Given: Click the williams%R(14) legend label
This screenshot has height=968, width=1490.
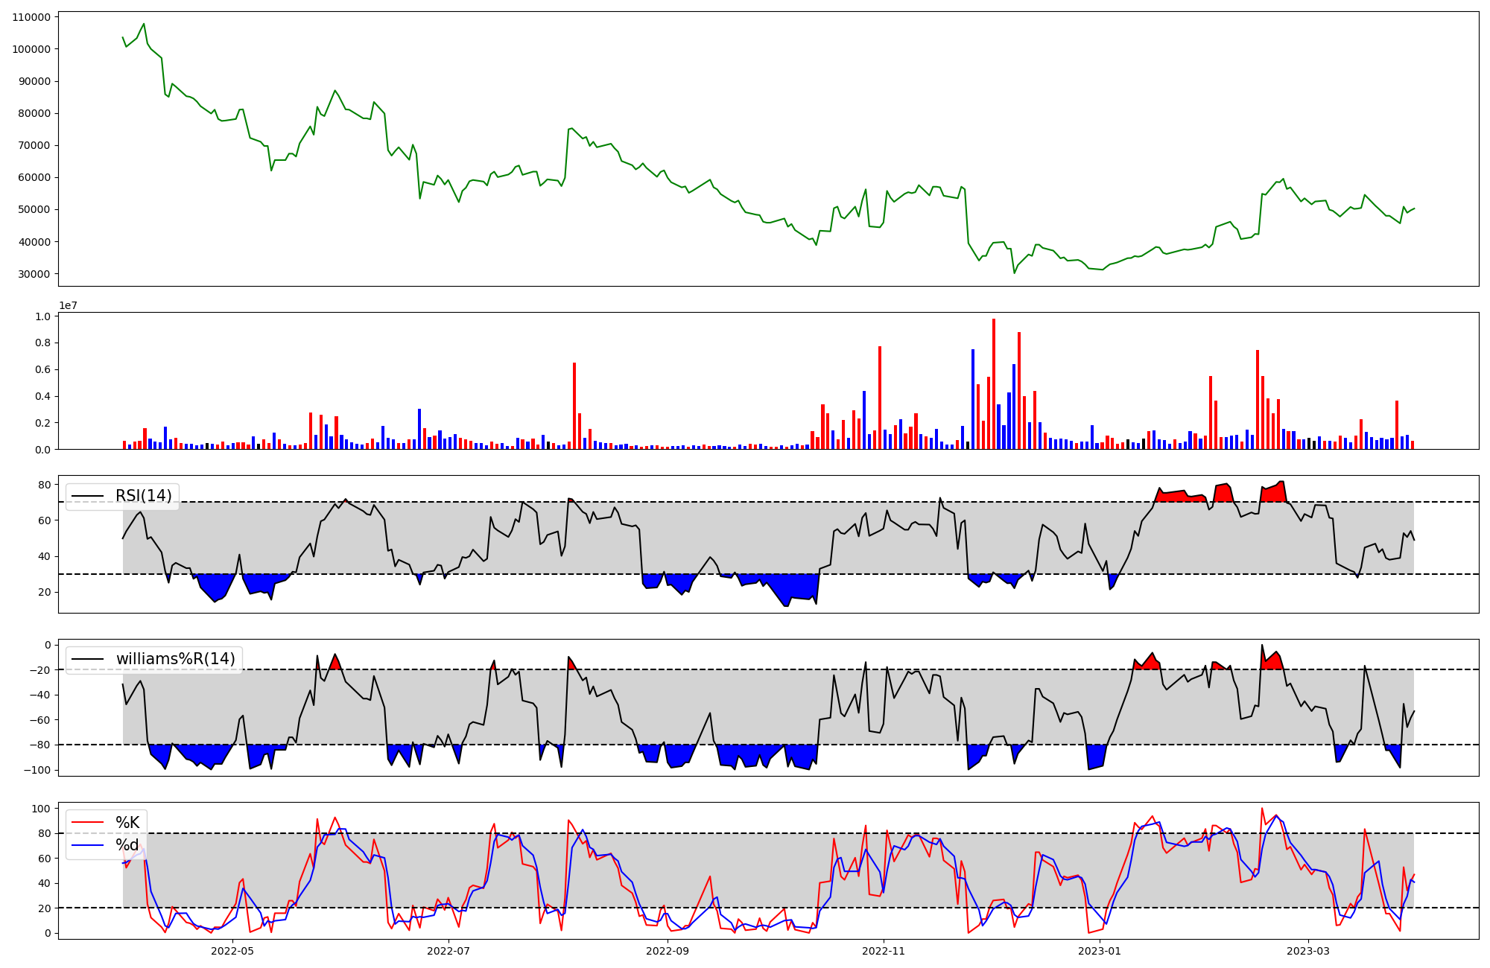Looking at the screenshot, I should click(175, 659).
